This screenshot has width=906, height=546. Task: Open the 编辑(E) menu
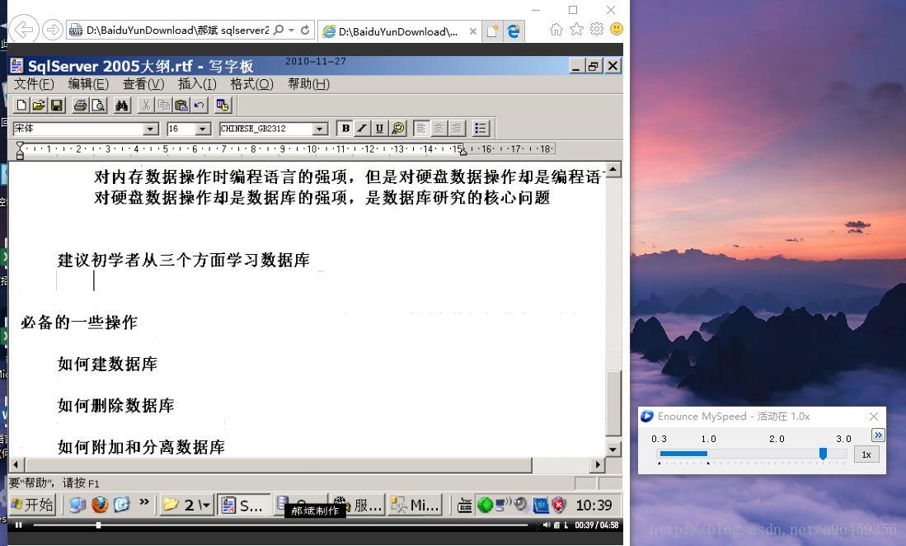coord(88,84)
